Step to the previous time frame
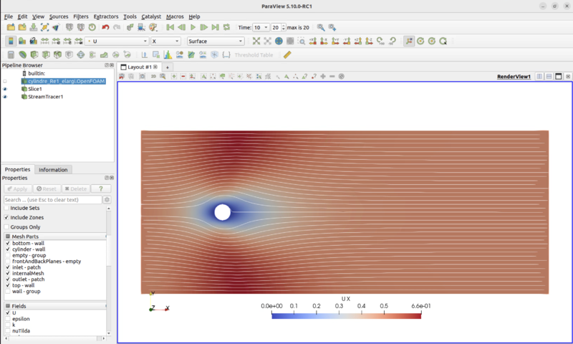Viewport: 573px width, 344px height. point(181,27)
